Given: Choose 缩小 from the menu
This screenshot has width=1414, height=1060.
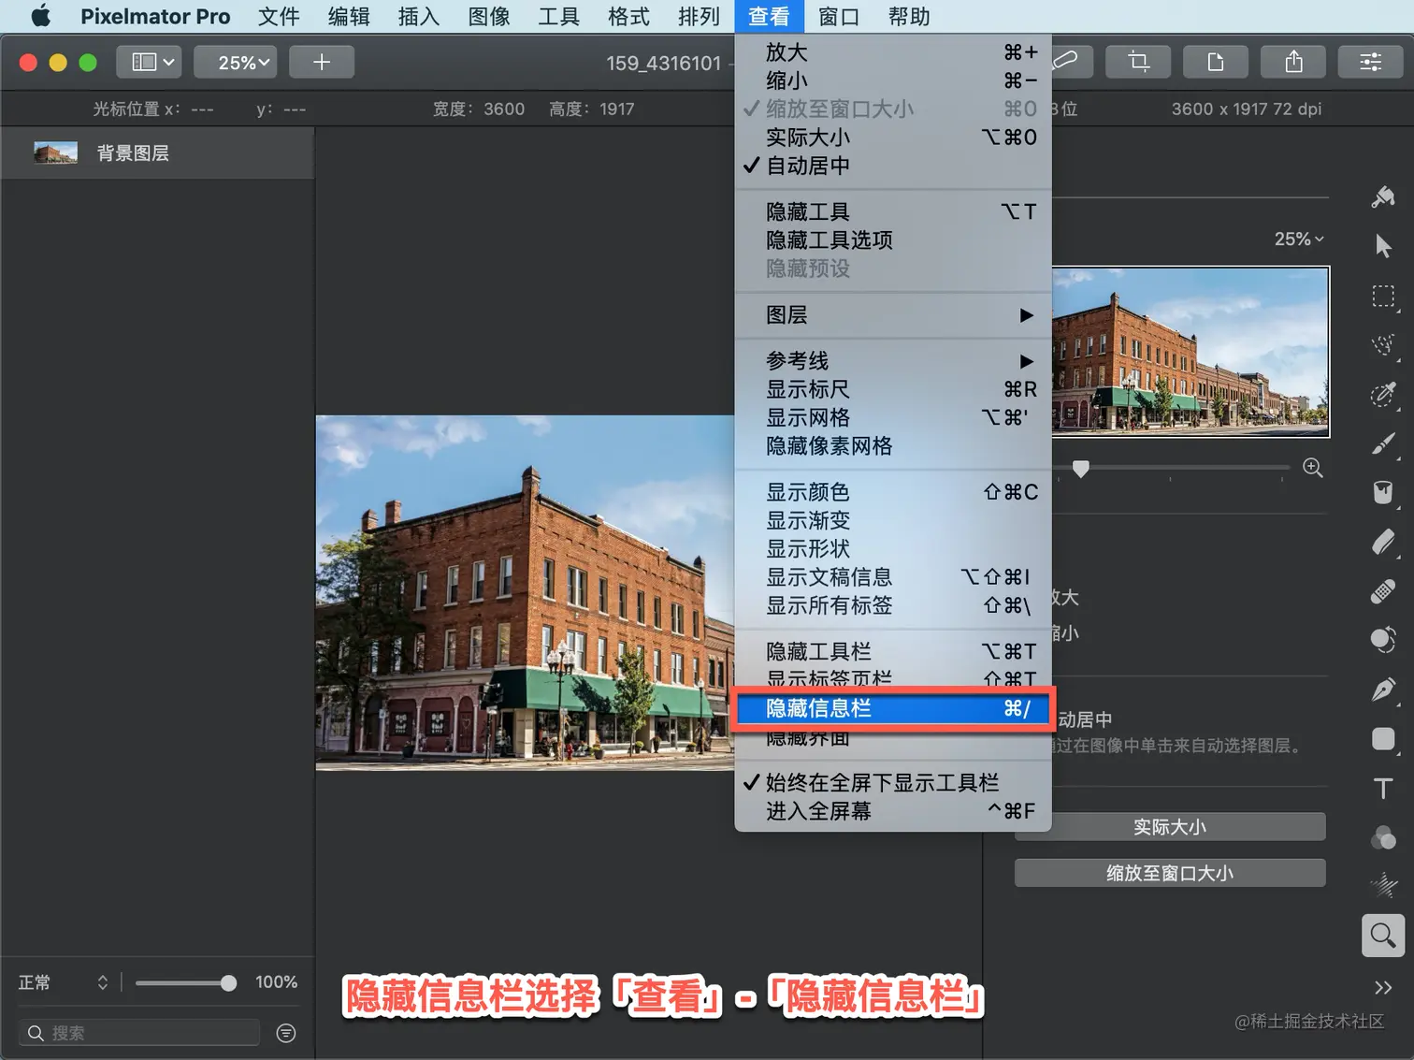Looking at the screenshot, I should (893, 80).
